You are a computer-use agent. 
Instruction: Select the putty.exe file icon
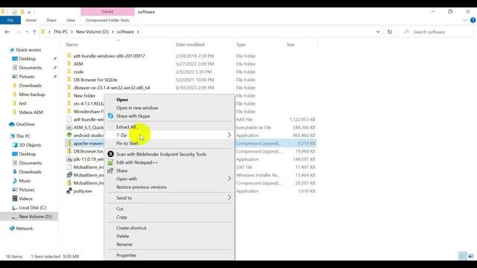pyautogui.click(x=69, y=191)
